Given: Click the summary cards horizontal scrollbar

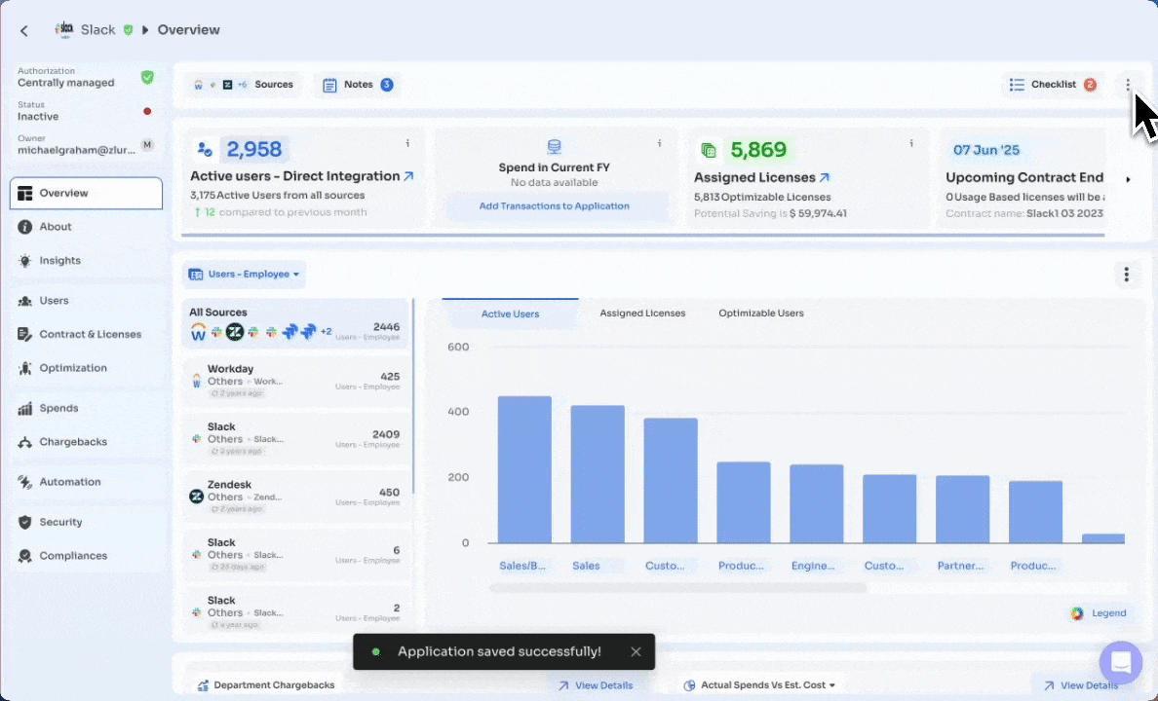Looking at the screenshot, I should 642,236.
